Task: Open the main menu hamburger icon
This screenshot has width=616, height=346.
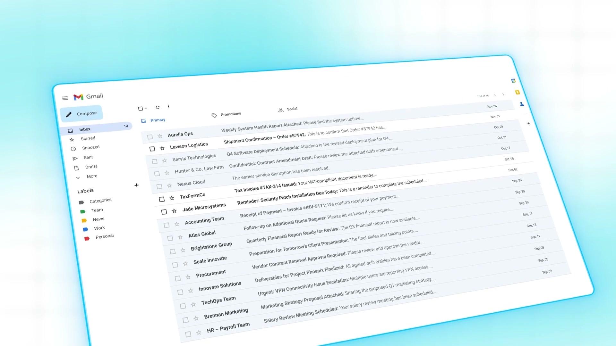Action: click(x=65, y=98)
